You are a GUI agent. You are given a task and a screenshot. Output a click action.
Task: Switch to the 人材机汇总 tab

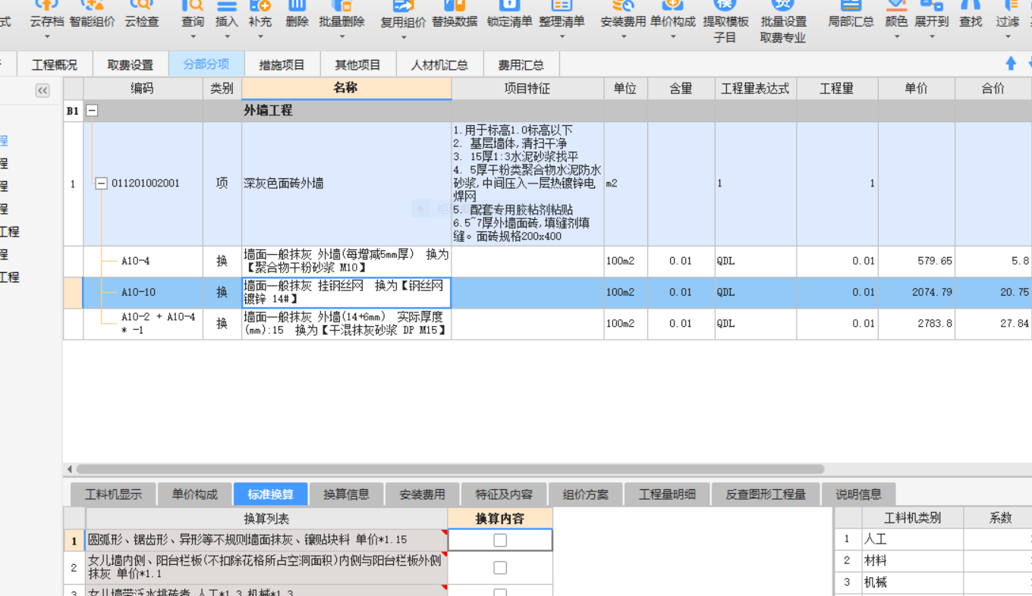tap(439, 64)
